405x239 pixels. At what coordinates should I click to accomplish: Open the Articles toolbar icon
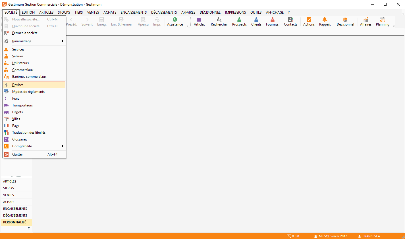click(x=199, y=22)
